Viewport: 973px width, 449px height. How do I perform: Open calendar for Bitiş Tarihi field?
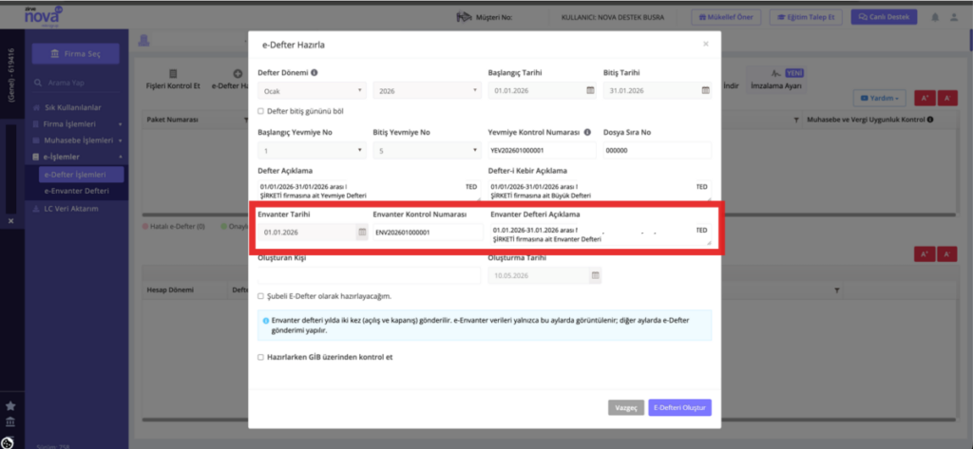706,90
